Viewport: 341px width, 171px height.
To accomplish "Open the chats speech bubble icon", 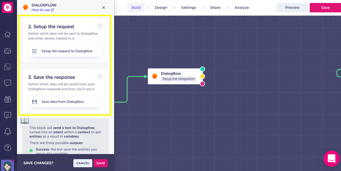I will pyautogui.click(x=8, y=83).
